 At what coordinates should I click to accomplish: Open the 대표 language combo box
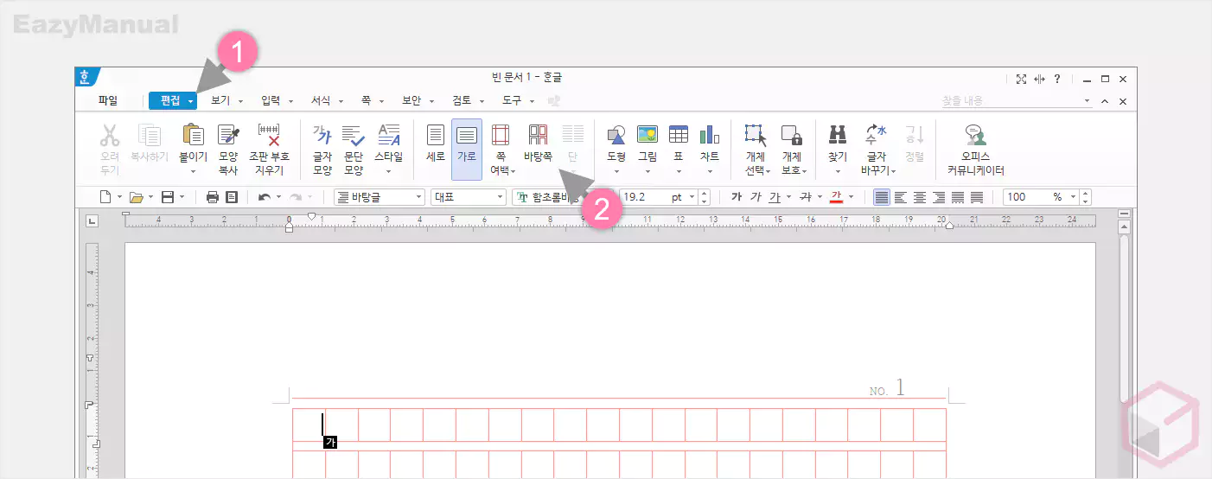pos(468,197)
